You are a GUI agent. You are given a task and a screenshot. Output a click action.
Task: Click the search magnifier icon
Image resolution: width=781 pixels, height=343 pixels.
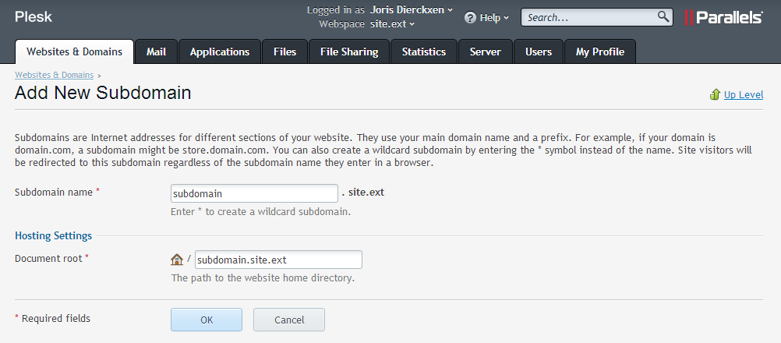tap(663, 16)
